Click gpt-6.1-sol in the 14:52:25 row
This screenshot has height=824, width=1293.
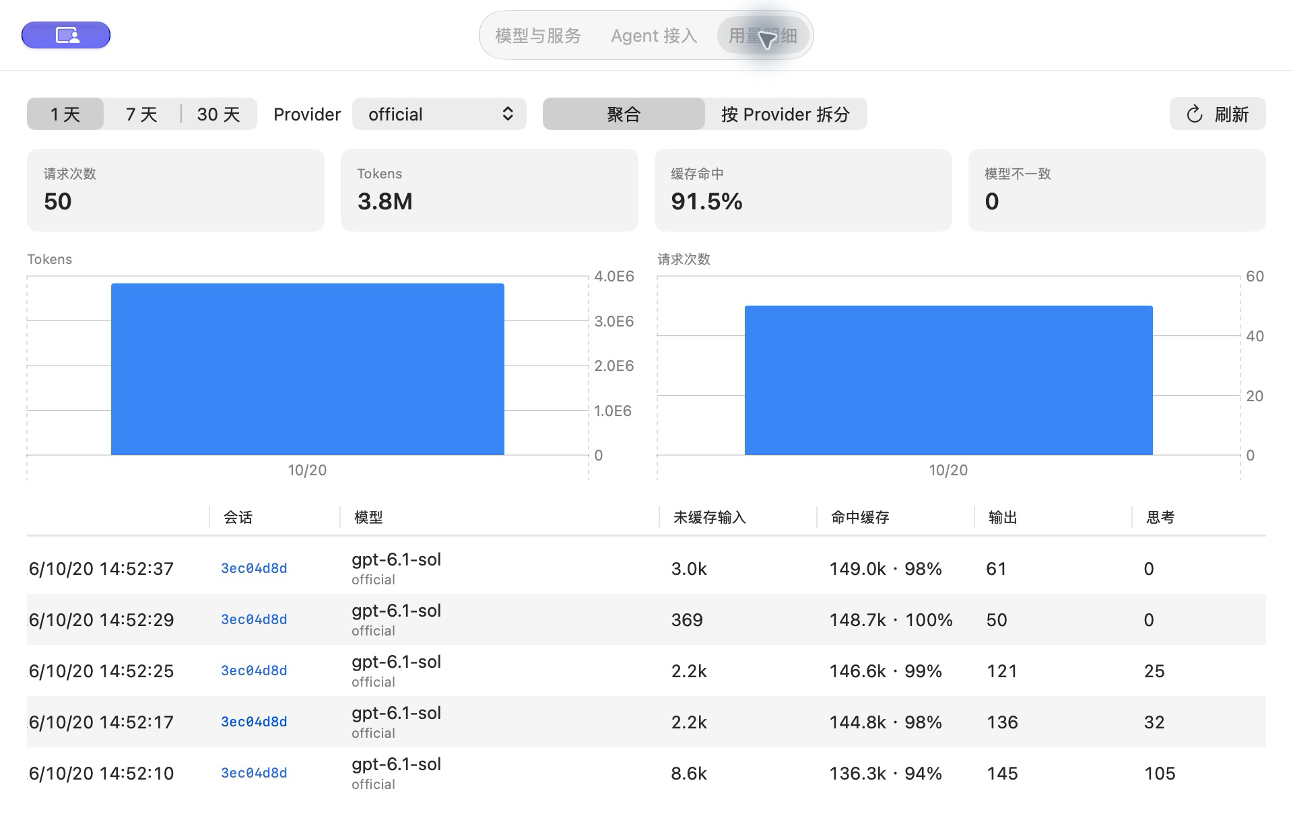[x=396, y=662]
